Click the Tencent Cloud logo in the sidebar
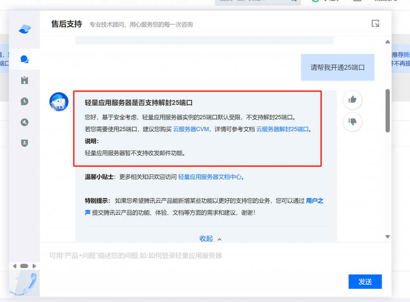 pos(25,29)
